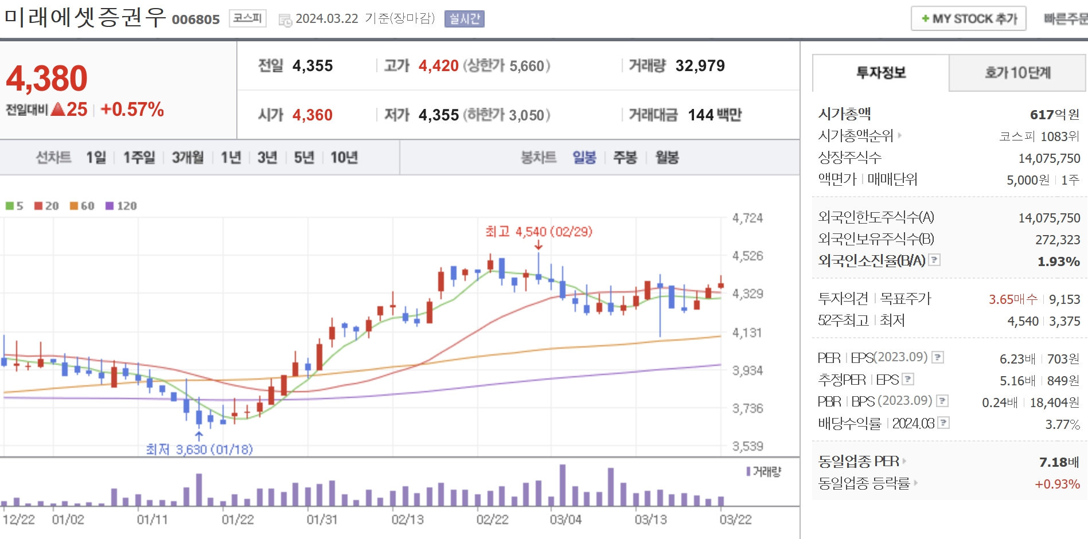
Task: Click the 선차트 label
Action: [54, 157]
